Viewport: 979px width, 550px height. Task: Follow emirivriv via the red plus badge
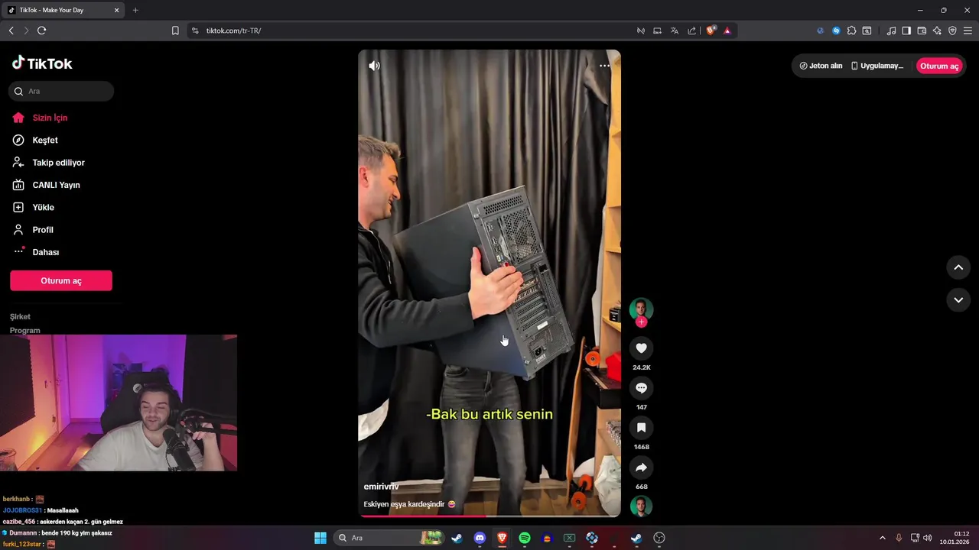pyautogui.click(x=641, y=322)
